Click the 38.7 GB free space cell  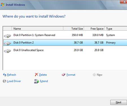[99, 42]
